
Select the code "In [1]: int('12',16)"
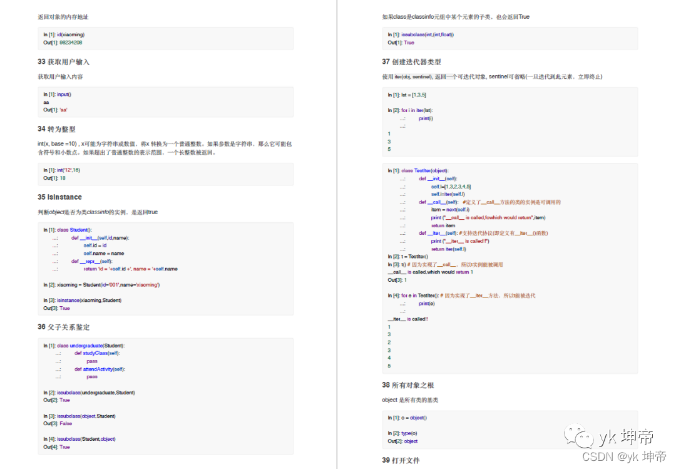[61, 170]
